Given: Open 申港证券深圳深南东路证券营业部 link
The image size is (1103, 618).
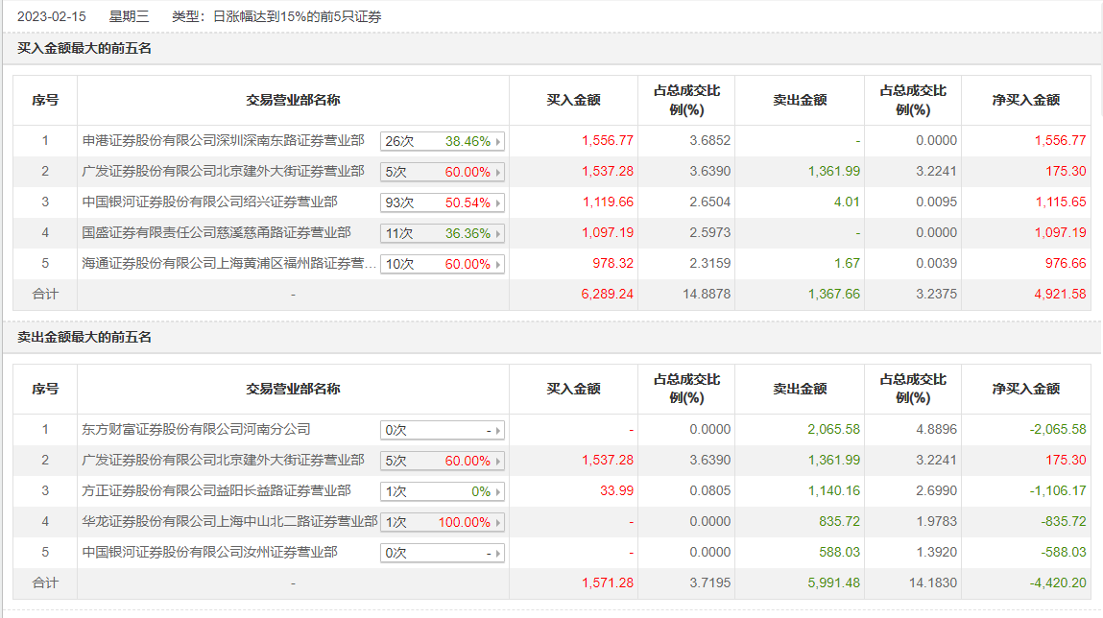Looking at the screenshot, I should coord(224,141).
